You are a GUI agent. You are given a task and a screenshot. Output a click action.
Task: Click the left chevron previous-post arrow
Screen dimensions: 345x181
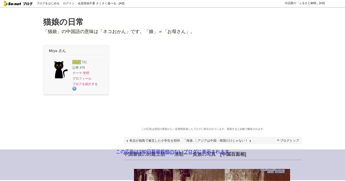click(x=127, y=141)
